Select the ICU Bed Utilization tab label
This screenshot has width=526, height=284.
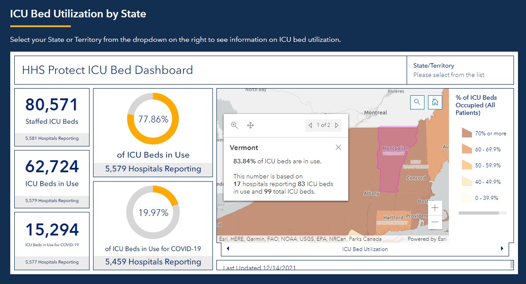click(365, 249)
